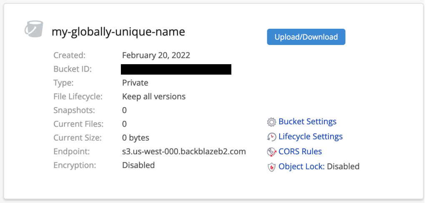
Task: Open Lifecycle Settings link
Action: pyautogui.click(x=311, y=136)
